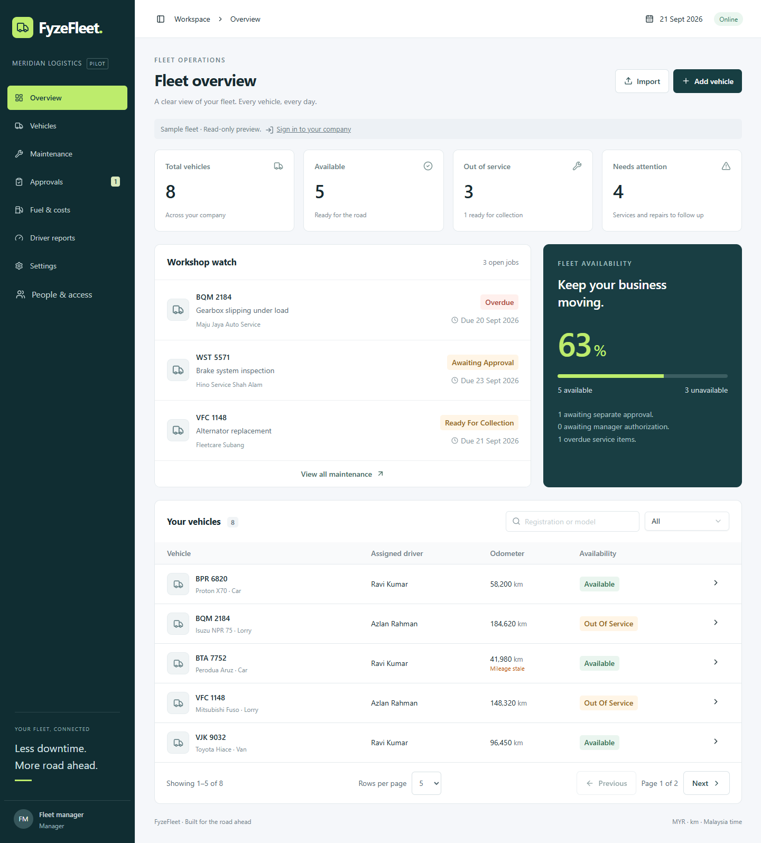Image resolution: width=761 pixels, height=843 pixels.
Task: Click the Import button
Action: coord(642,81)
